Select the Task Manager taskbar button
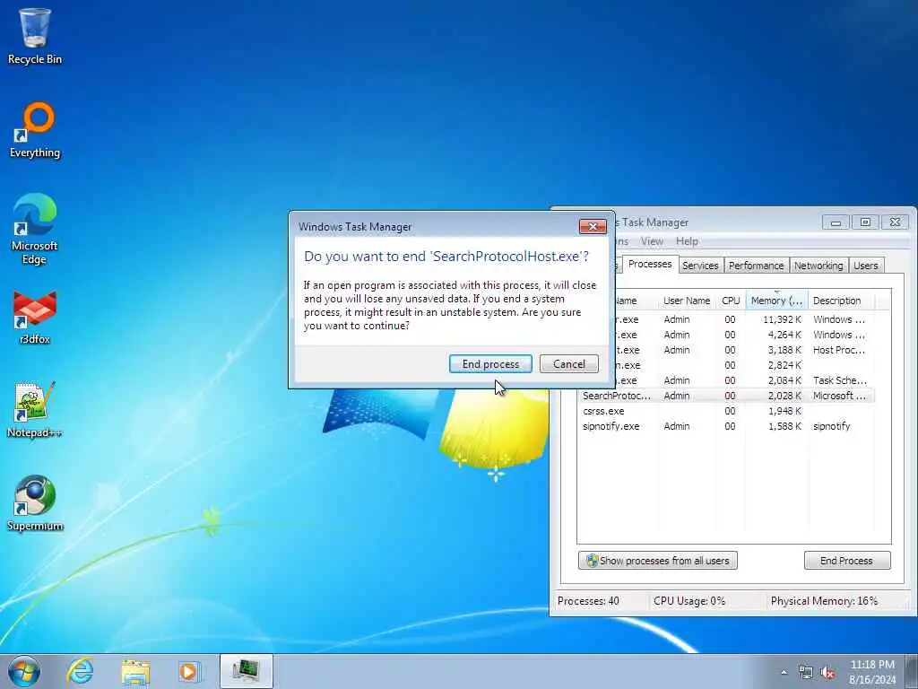Image resolution: width=918 pixels, height=689 pixels. coord(246,671)
